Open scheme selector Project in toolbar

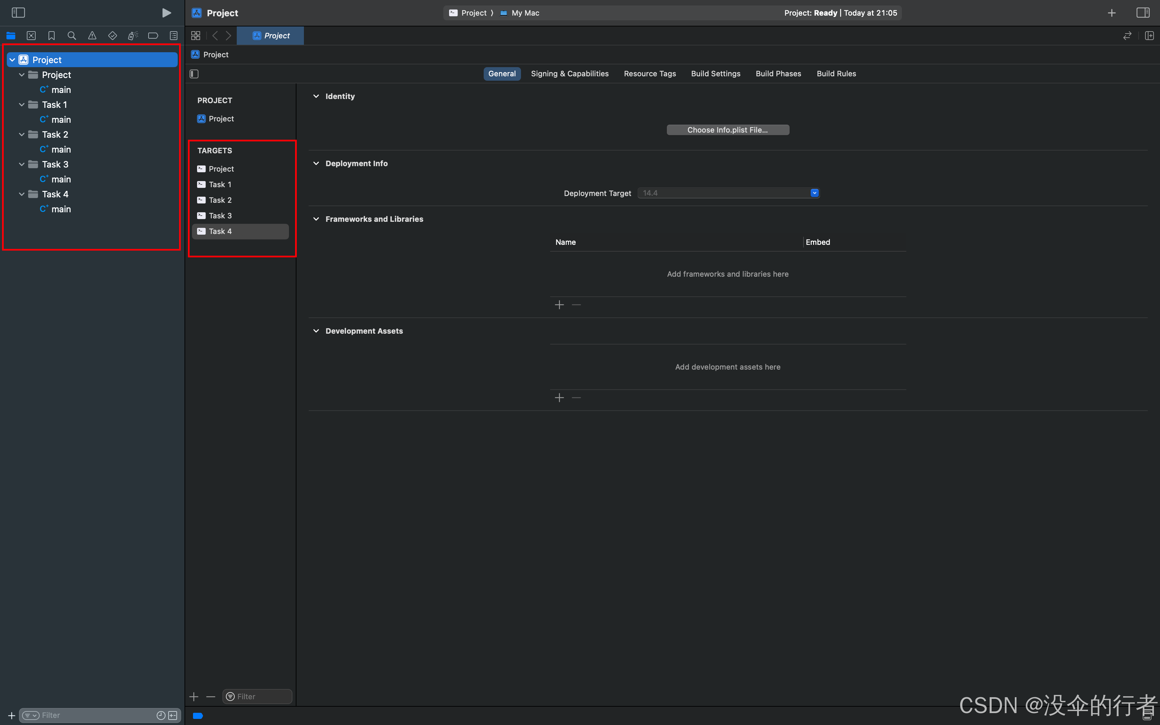[468, 13]
